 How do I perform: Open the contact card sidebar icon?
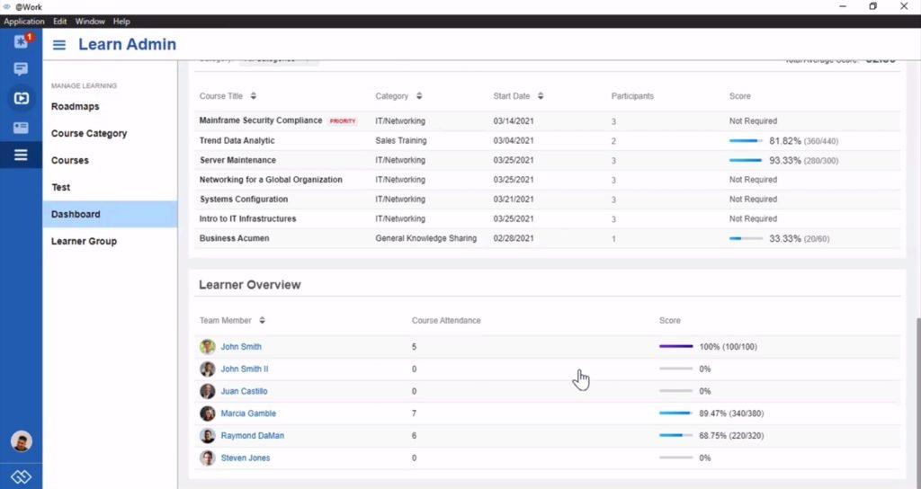21,128
